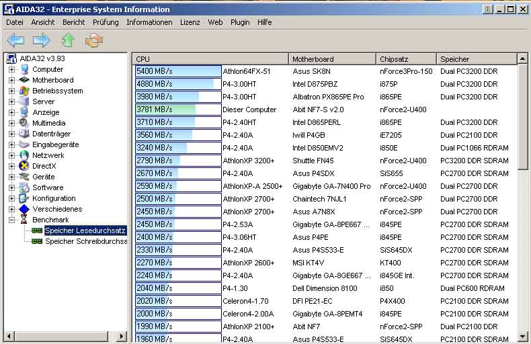This screenshot has width=531, height=344.
Task: Select the Dieser Computer row
Action: tap(326, 110)
